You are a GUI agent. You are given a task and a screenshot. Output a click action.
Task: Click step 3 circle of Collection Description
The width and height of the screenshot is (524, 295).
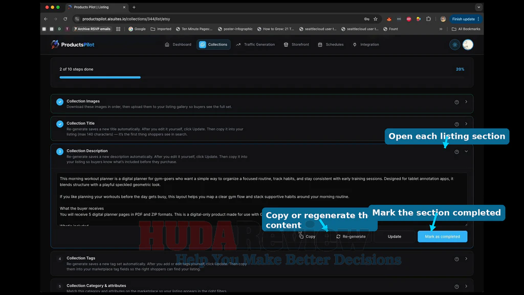60,152
